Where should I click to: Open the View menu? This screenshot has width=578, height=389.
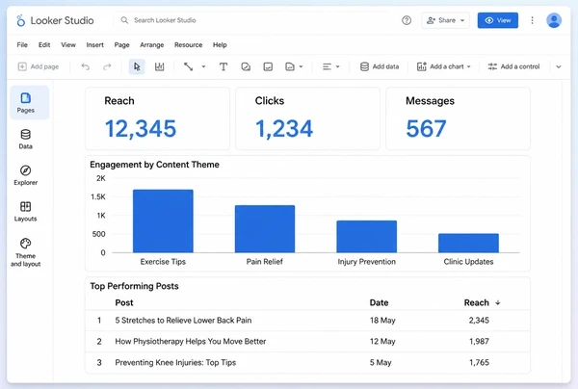[x=68, y=45]
